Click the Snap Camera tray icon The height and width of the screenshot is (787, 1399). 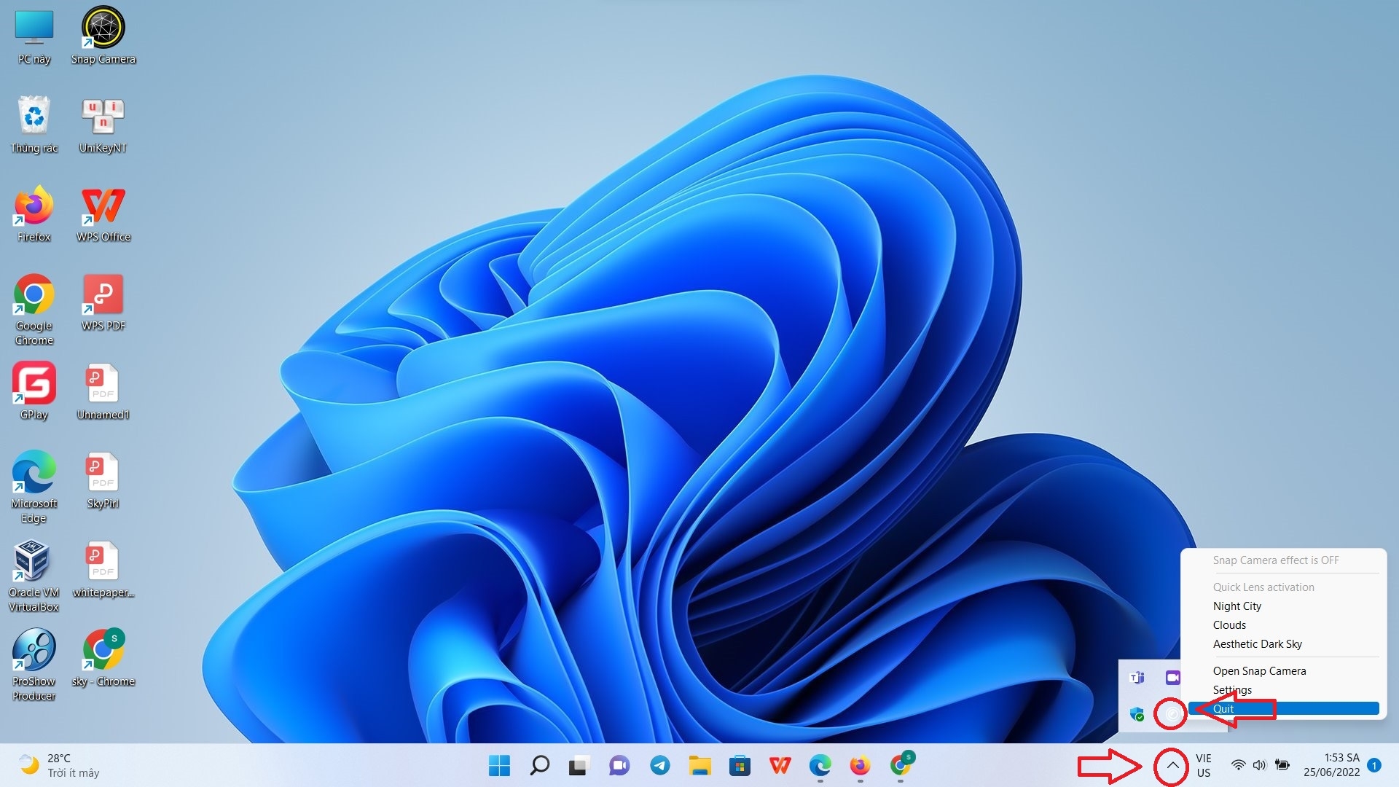[x=1172, y=714]
